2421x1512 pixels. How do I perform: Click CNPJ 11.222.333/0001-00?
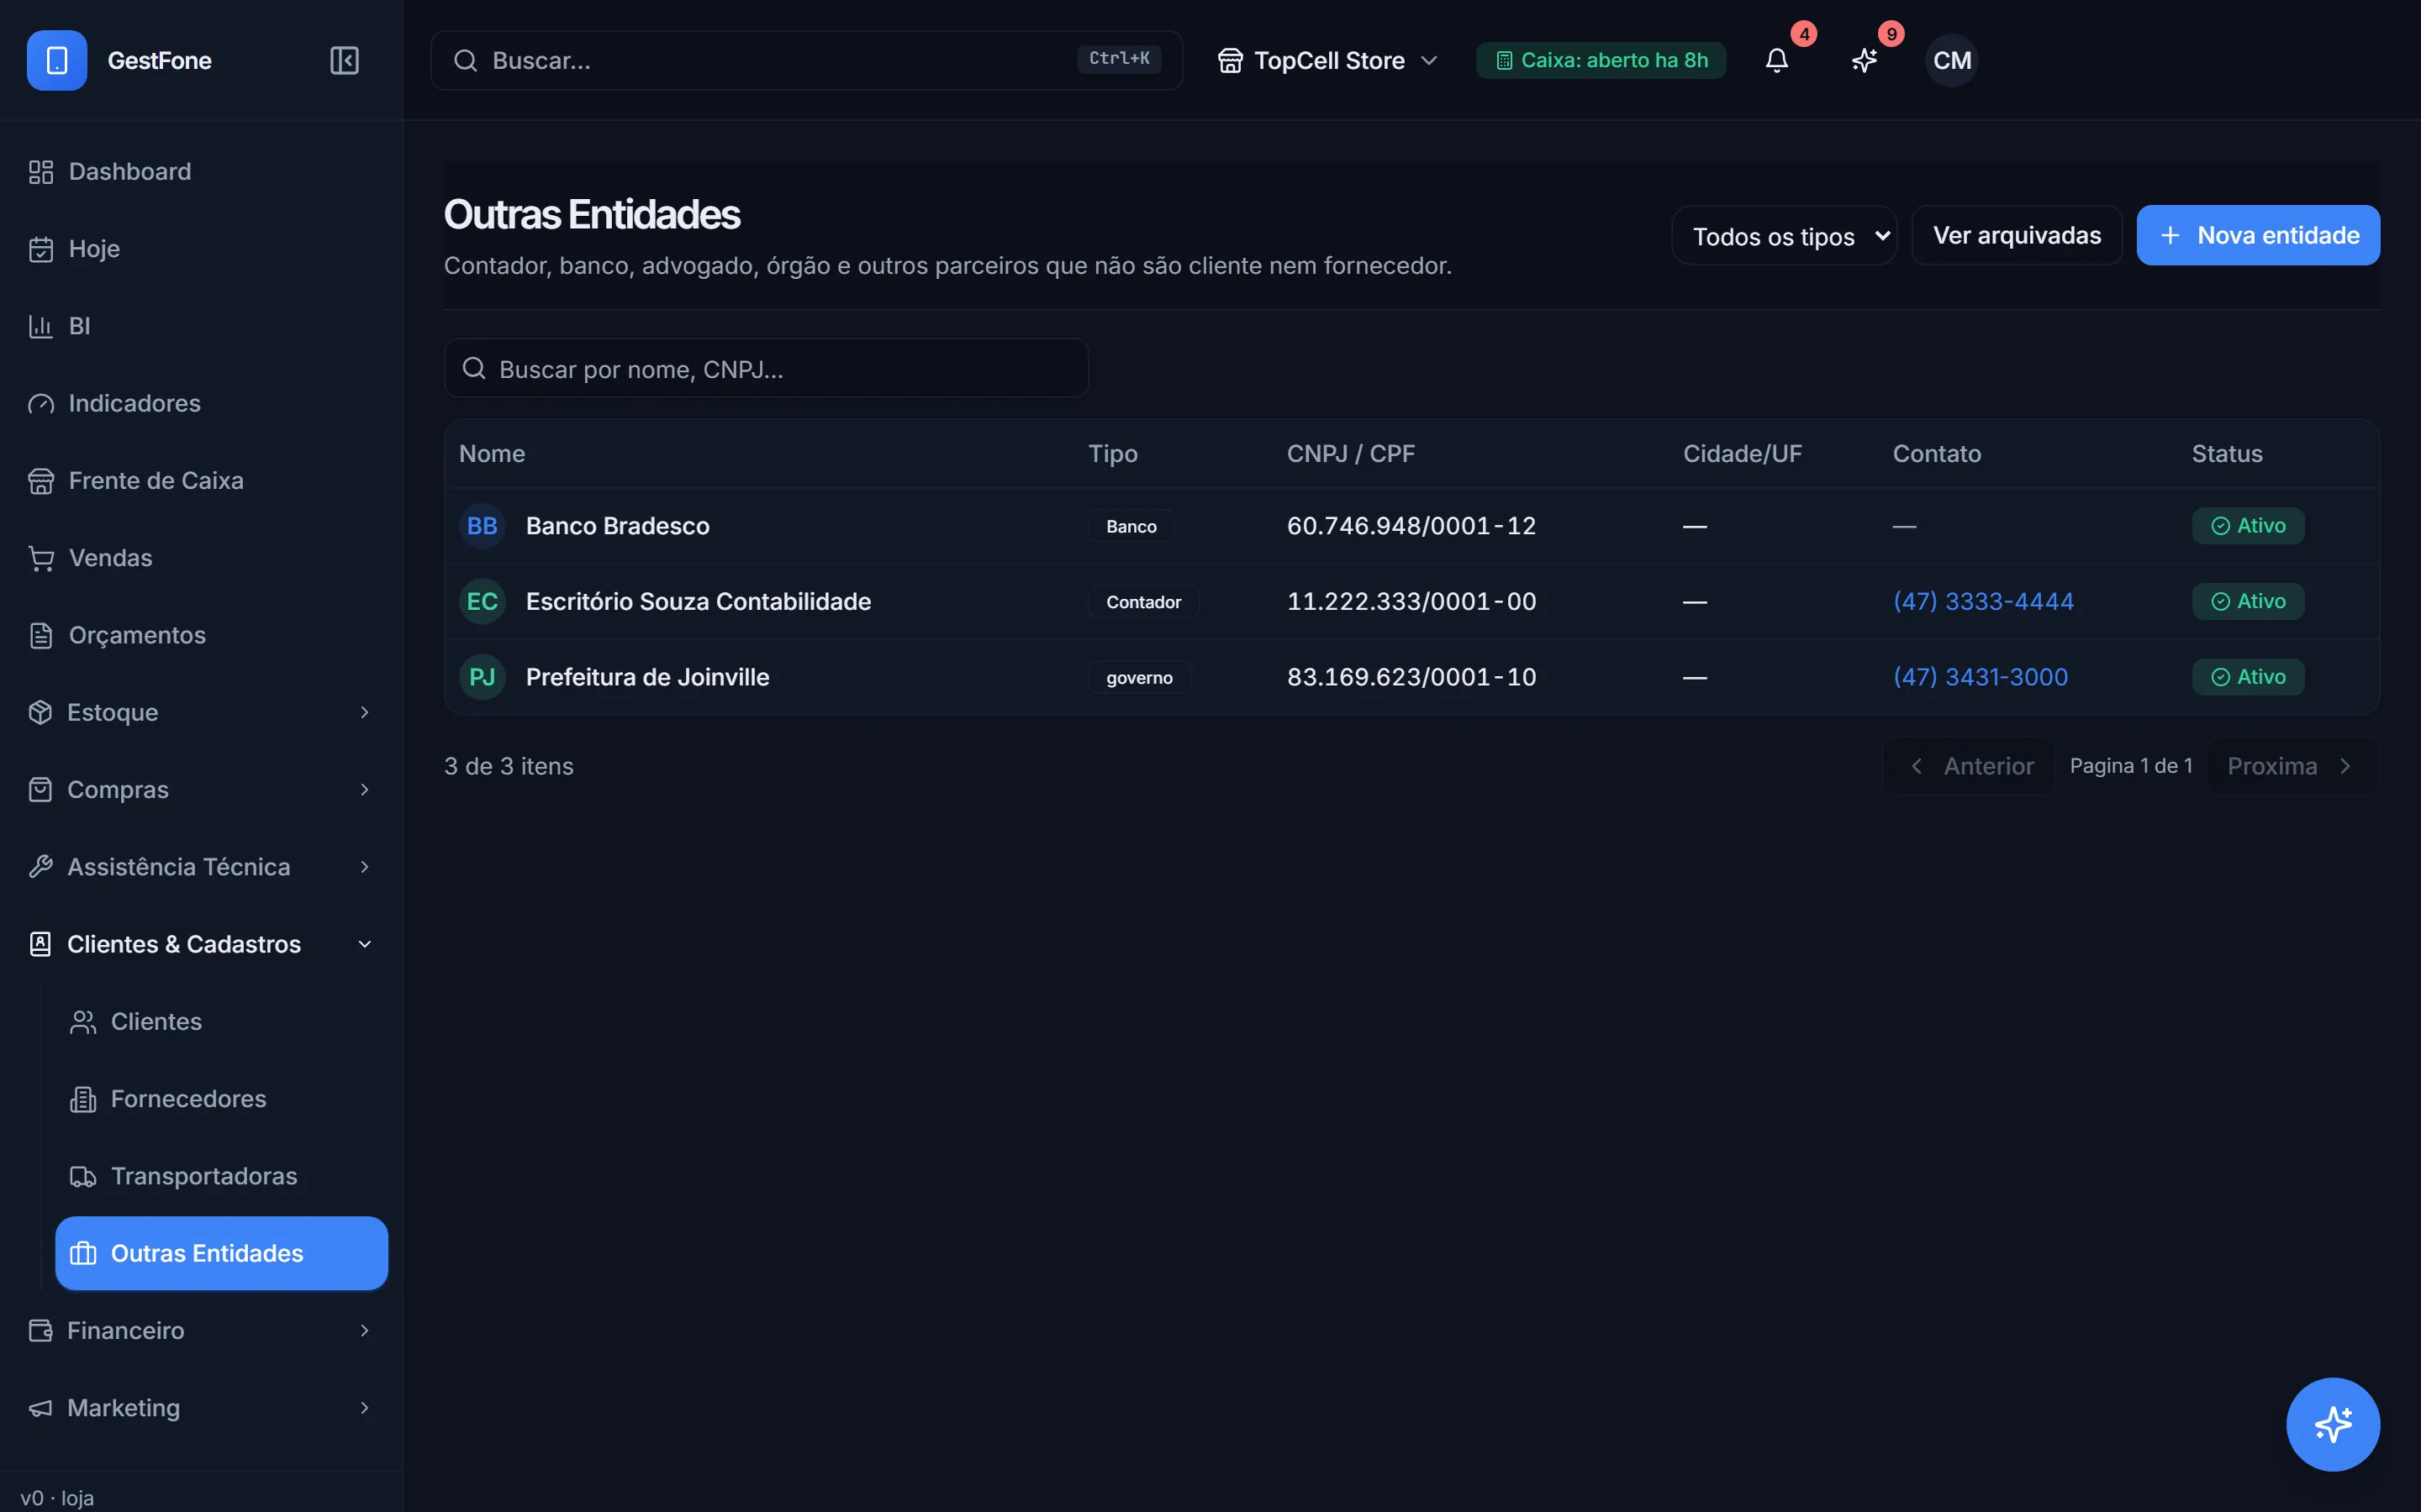tap(1411, 601)
